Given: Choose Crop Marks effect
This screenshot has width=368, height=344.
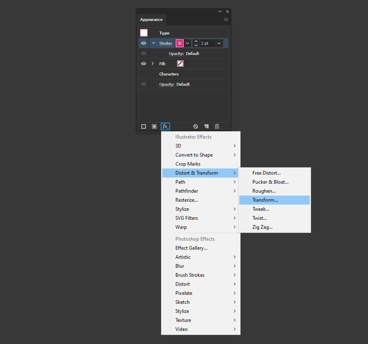Looking at the screenshot, I should (200, 164).
